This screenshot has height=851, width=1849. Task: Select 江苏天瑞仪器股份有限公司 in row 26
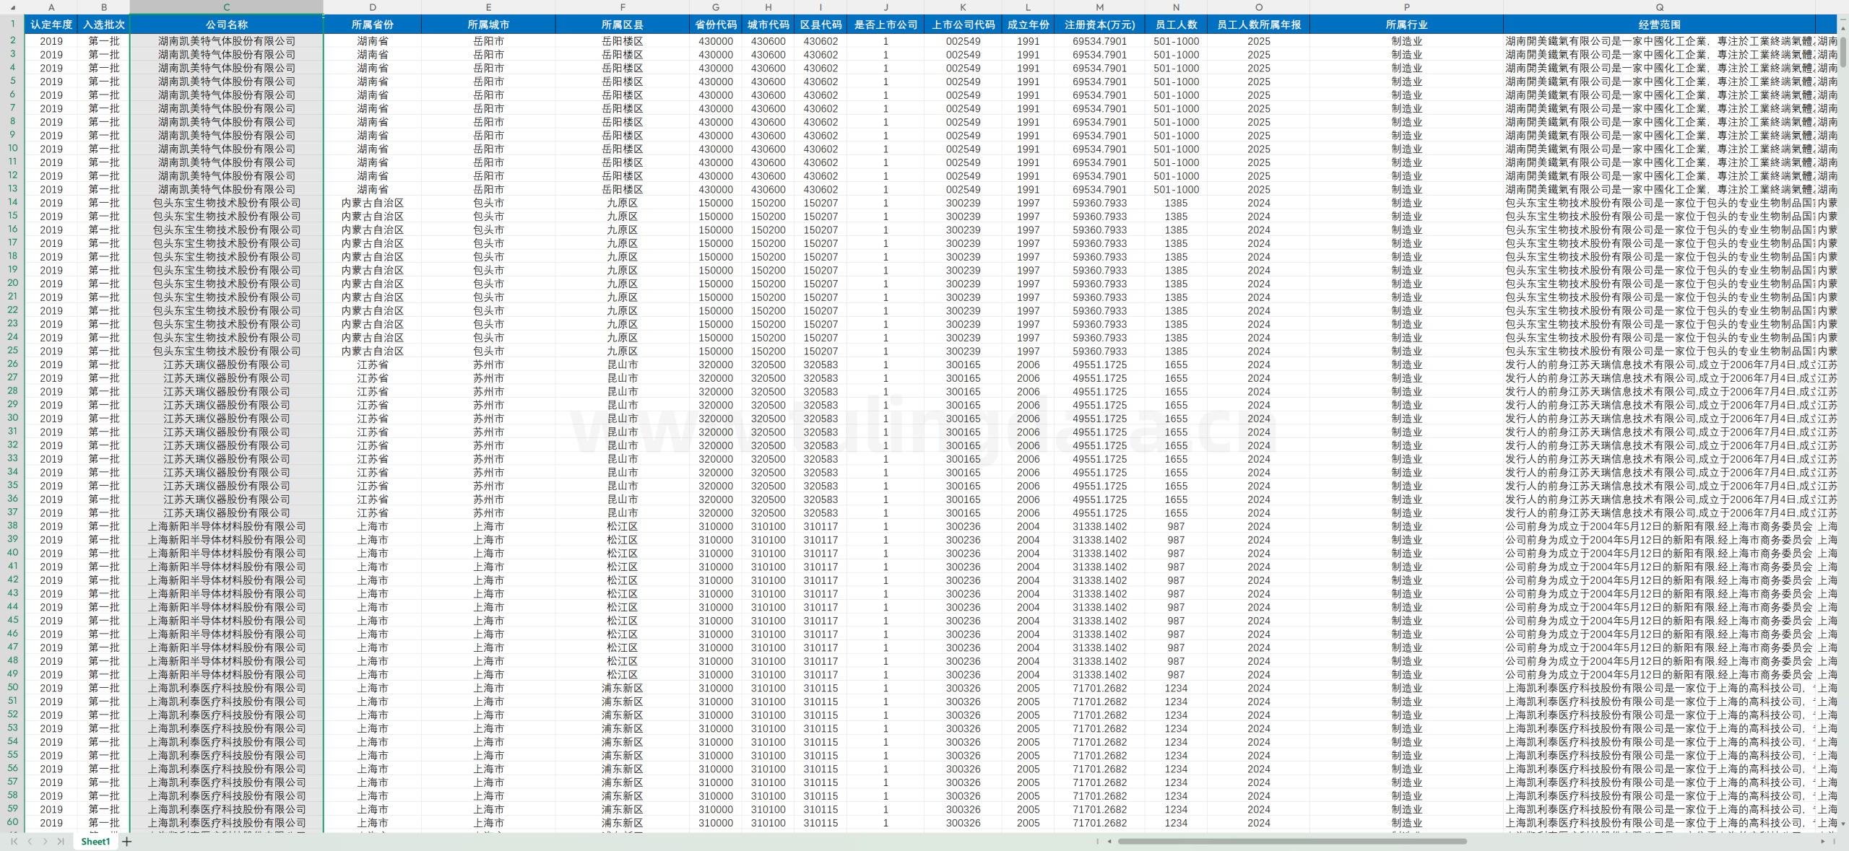[x=227, y=365]
